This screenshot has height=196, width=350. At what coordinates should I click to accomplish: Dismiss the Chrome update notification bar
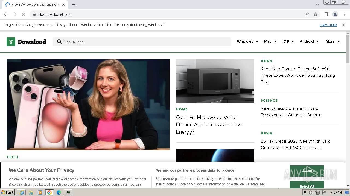tap(343, 25)
